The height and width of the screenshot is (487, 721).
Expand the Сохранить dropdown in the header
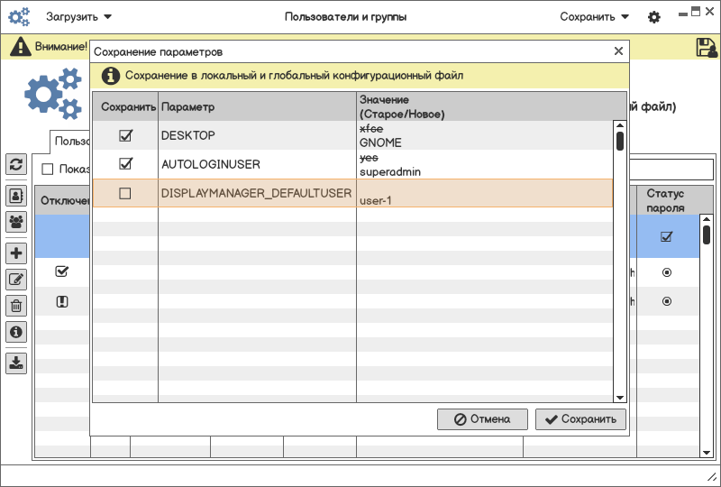pyautogui.click(x=594, y=17)
